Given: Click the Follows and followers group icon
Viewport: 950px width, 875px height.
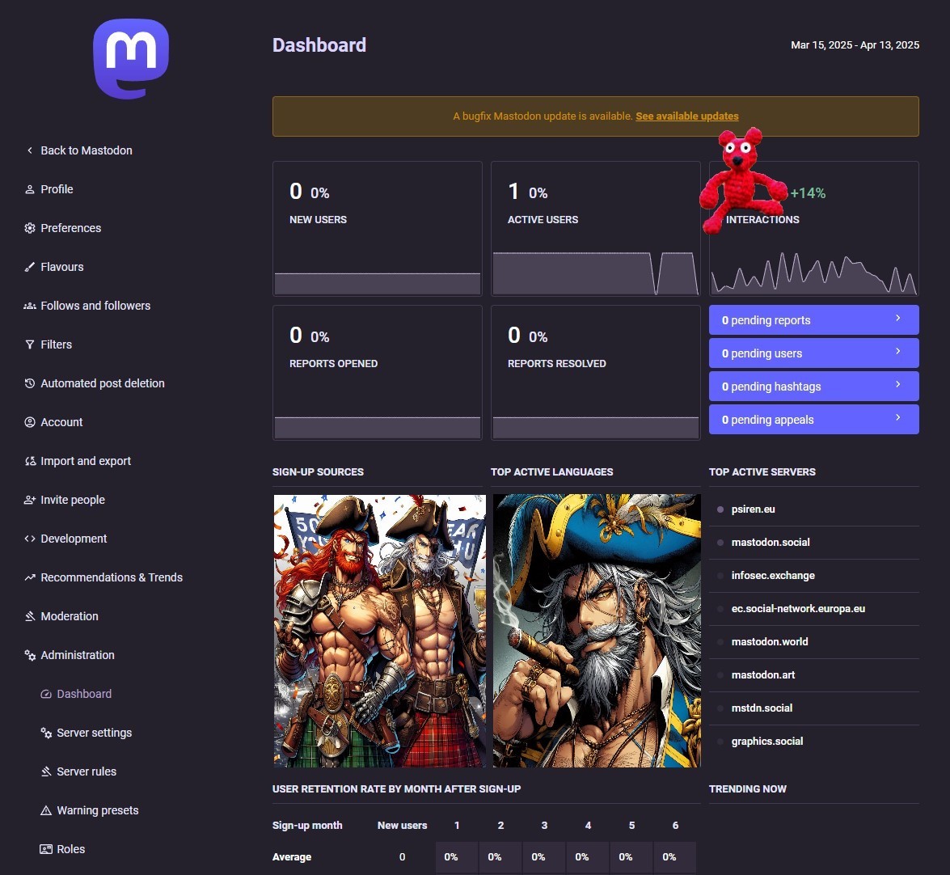Looking at the screenshot, I should click(30, 306).
